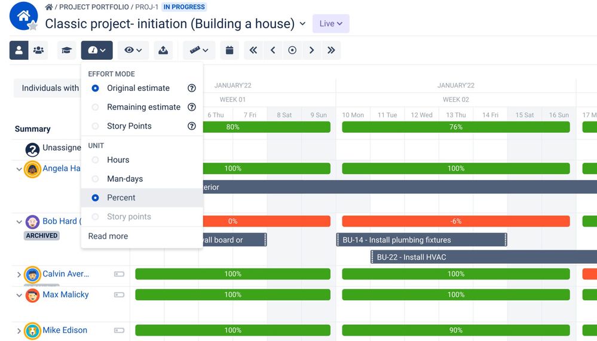This screenshot has height=341, width=597.
Task: Open the Individuals with filter field
Action: point(47,88)
